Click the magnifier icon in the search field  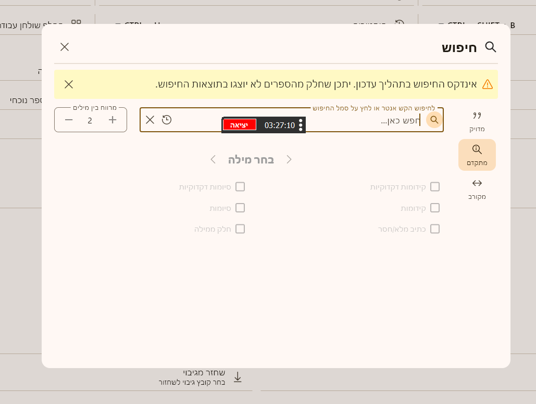pyautogui.click(x=434, y=120)
